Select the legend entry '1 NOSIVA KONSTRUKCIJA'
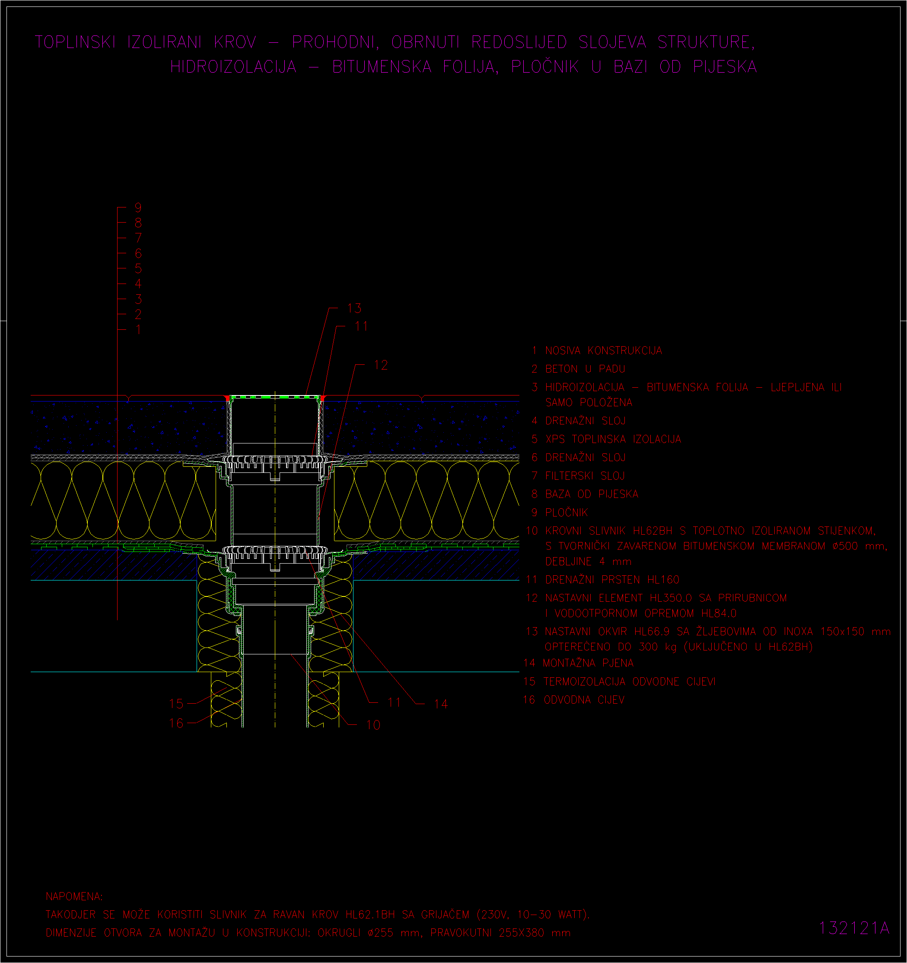Viewport: 907px width, 963px height. 597,351
